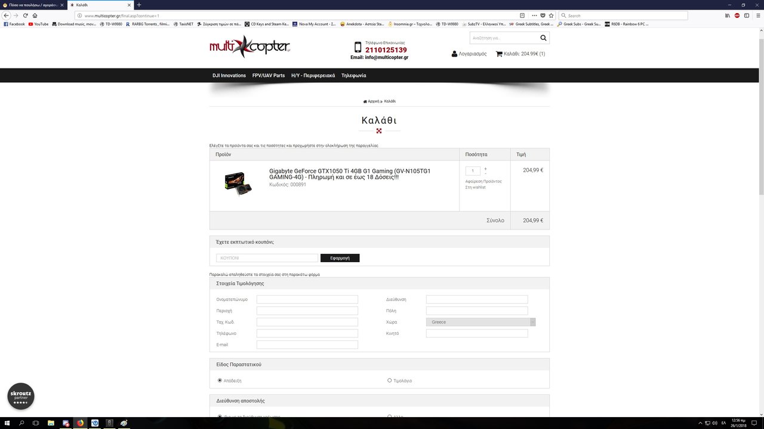Click the quantity number field
Image resolution: width=764 pixels, height=429 pixels.
pyautogui.click(x=473, y=171)
